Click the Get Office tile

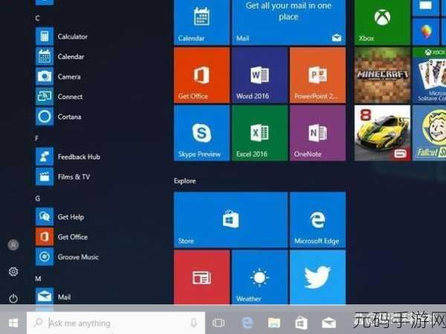point(201,75)
